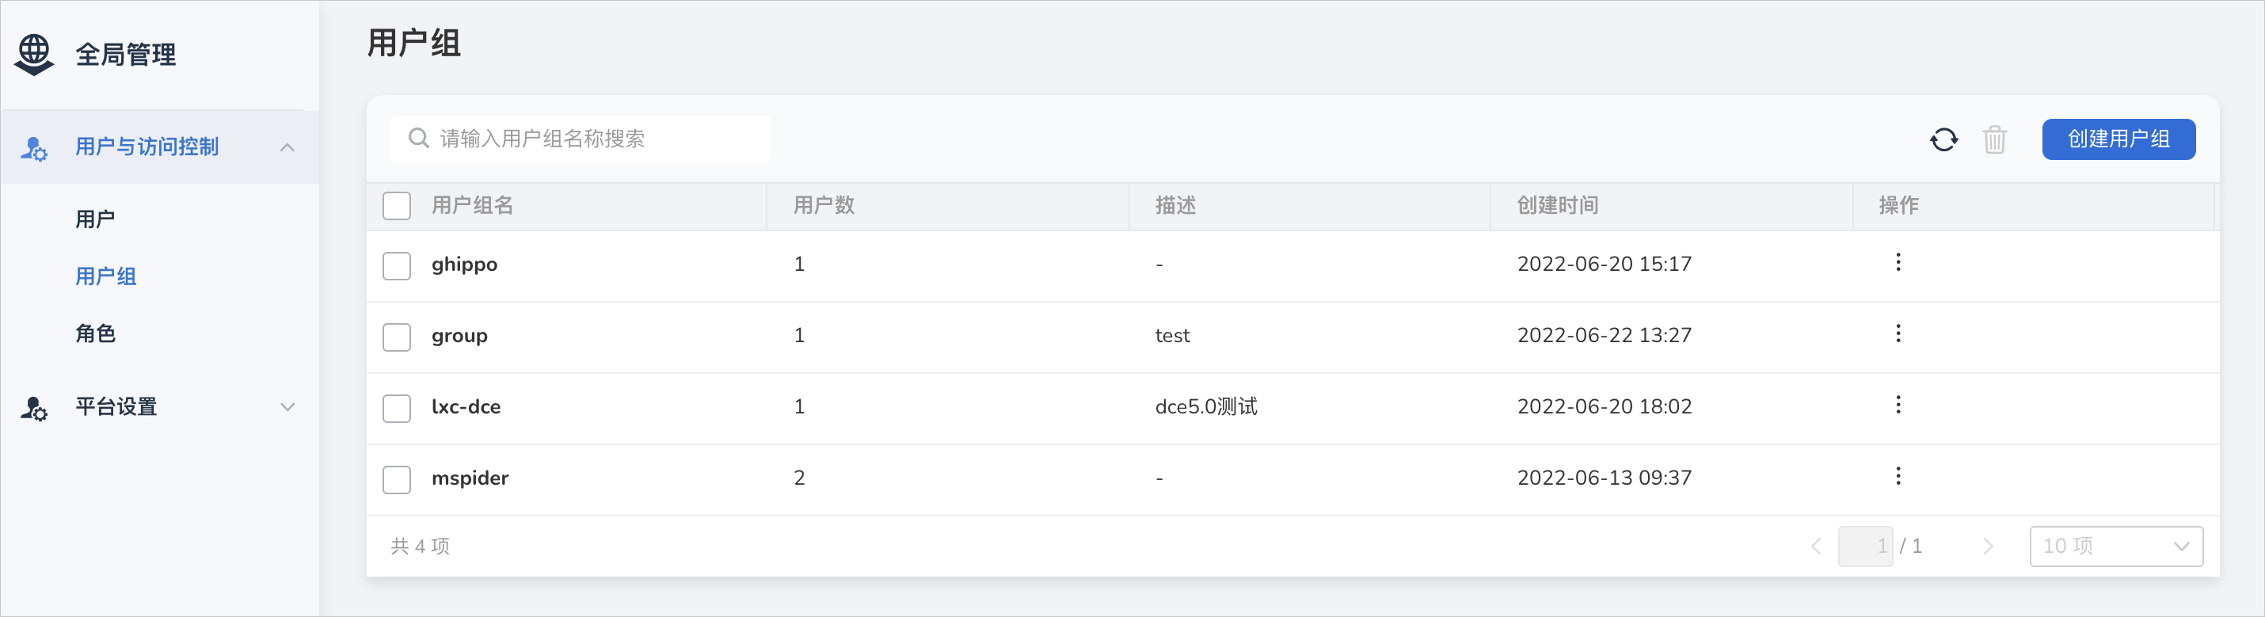Open the lxc-dce user group
This screenshot has height=617, width=2265.
(x=466, y=407)
